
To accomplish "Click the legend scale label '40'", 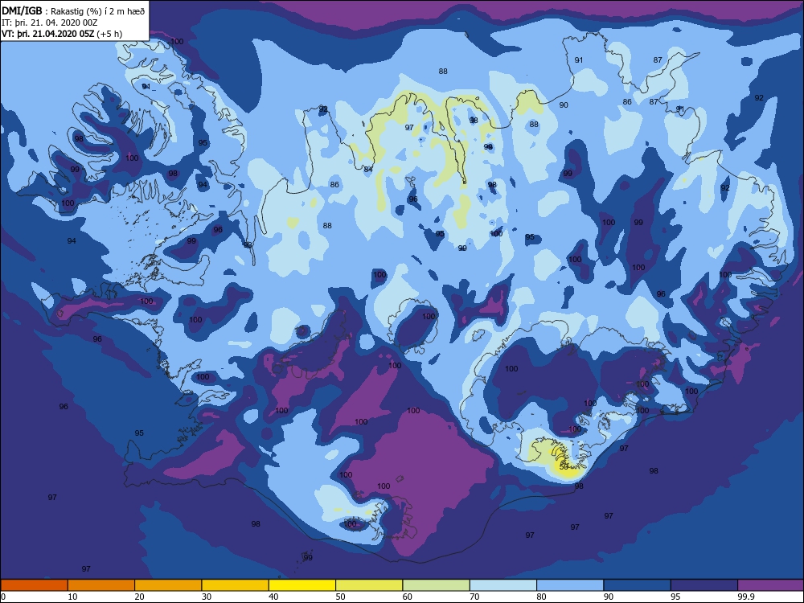I will pos(274,597).
